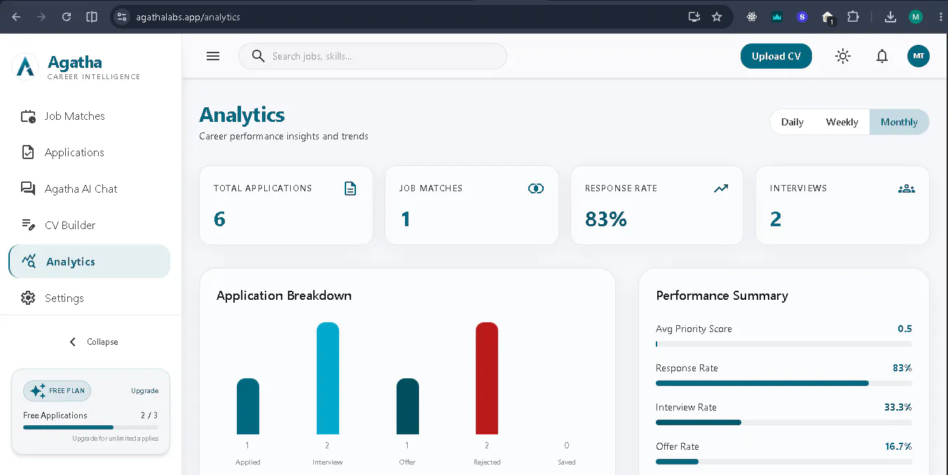This screenshot has height=475, width=948.
Task: Click the 33.3% Interview Rate value
Action: (898, 407)
